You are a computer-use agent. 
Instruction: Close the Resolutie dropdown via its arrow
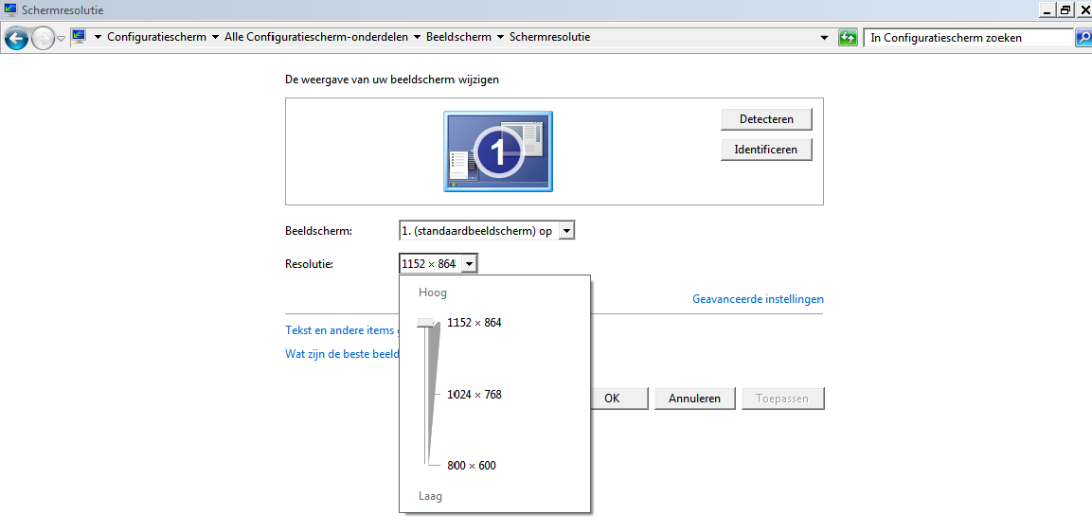click(470, 264)
